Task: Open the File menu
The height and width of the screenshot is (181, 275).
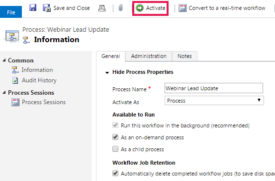Action: click(x=11, y=12)
